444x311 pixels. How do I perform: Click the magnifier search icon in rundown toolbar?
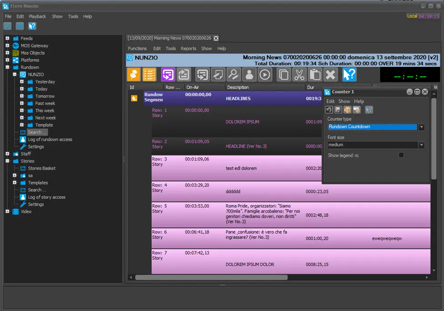(233, 75)
